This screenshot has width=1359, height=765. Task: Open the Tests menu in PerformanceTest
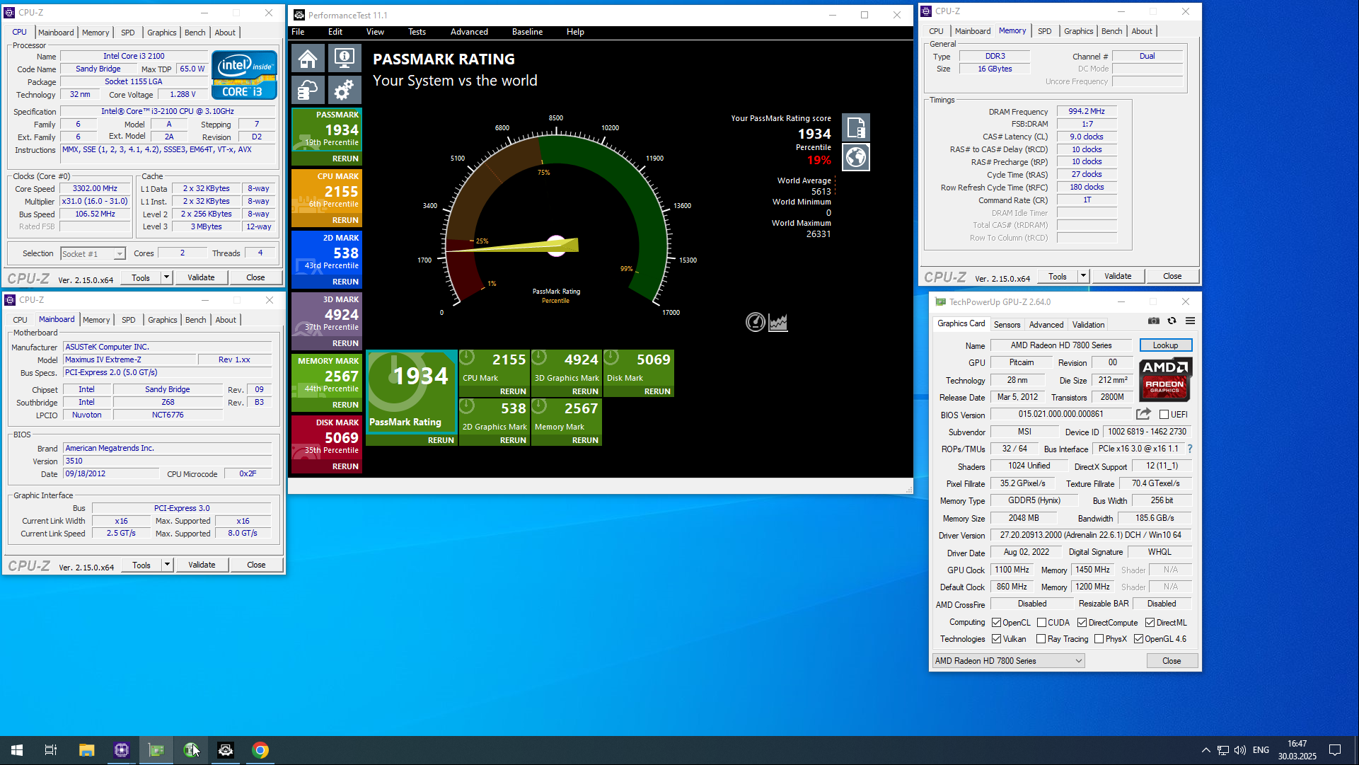click(x=417, y=32)
